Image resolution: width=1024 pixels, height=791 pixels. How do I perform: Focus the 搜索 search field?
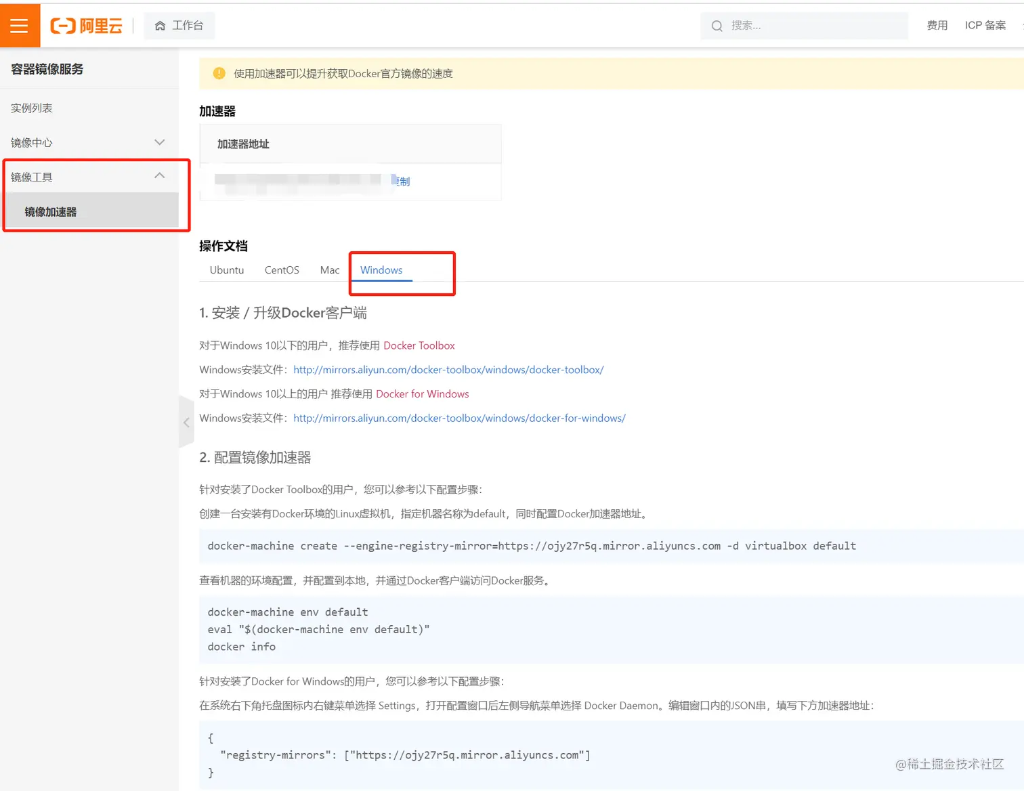[x=804, y=26]
